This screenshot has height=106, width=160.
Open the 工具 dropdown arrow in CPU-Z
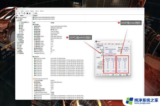116,75
